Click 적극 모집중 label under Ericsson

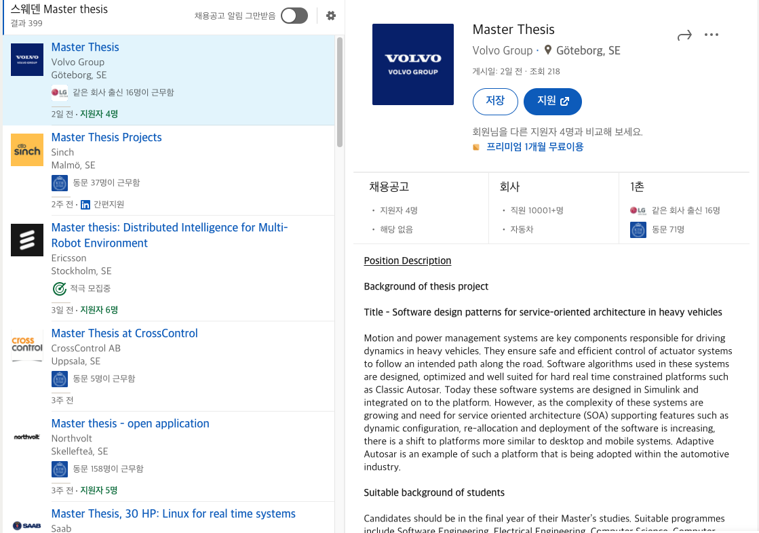click(x=90, y=288)
